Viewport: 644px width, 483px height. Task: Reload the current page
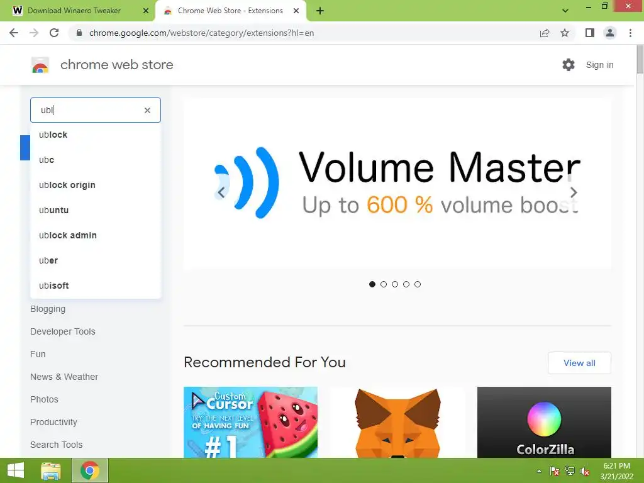54,33
